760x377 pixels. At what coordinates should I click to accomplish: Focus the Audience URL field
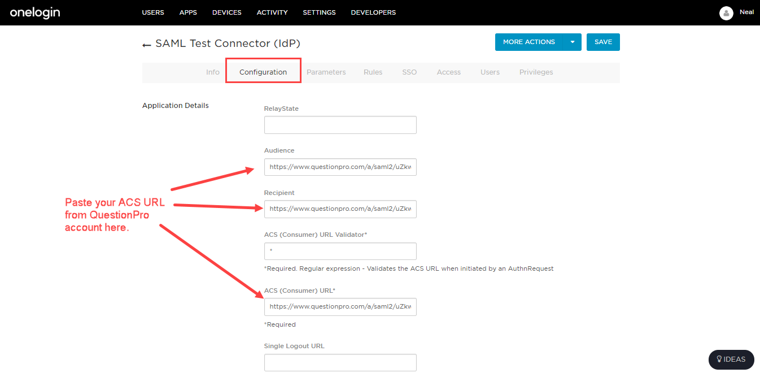[340, 167]
